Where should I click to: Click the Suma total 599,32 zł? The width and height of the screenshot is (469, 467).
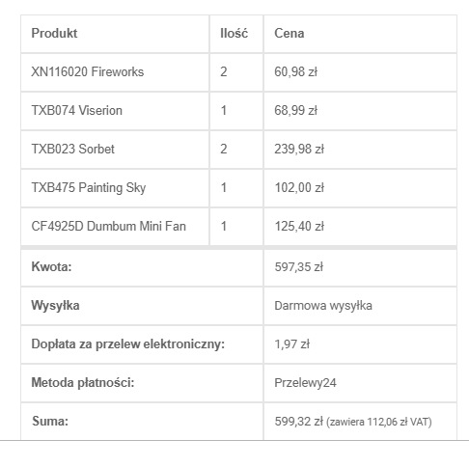[x=298, y=422]
